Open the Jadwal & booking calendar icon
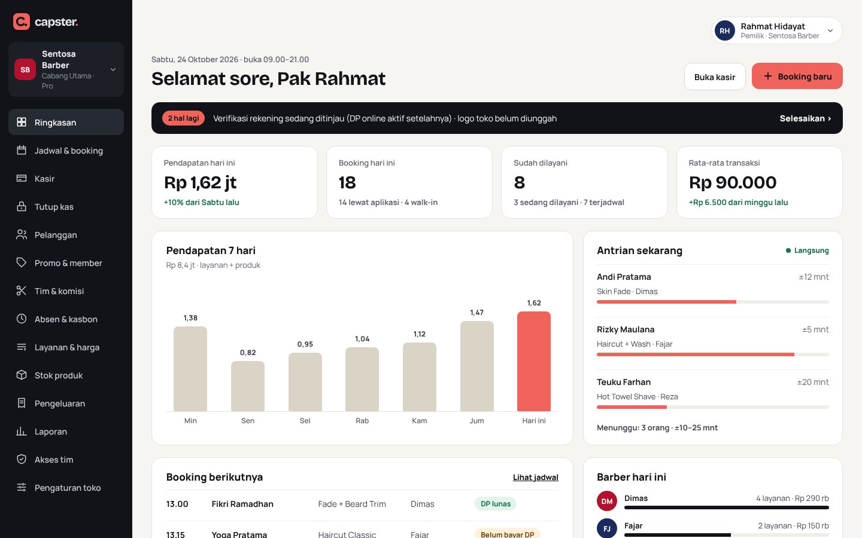The image size is (862, 538). [22, 151]
